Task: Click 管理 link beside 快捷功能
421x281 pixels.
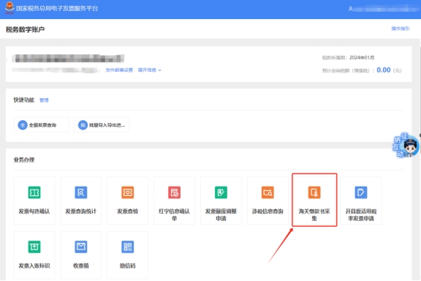Action: pos(44,100)
